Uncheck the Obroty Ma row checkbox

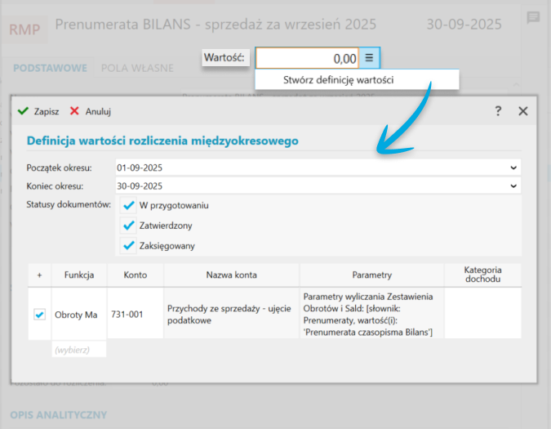click(39, 315)
